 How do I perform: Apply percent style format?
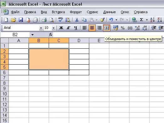(x=123, y=28)
